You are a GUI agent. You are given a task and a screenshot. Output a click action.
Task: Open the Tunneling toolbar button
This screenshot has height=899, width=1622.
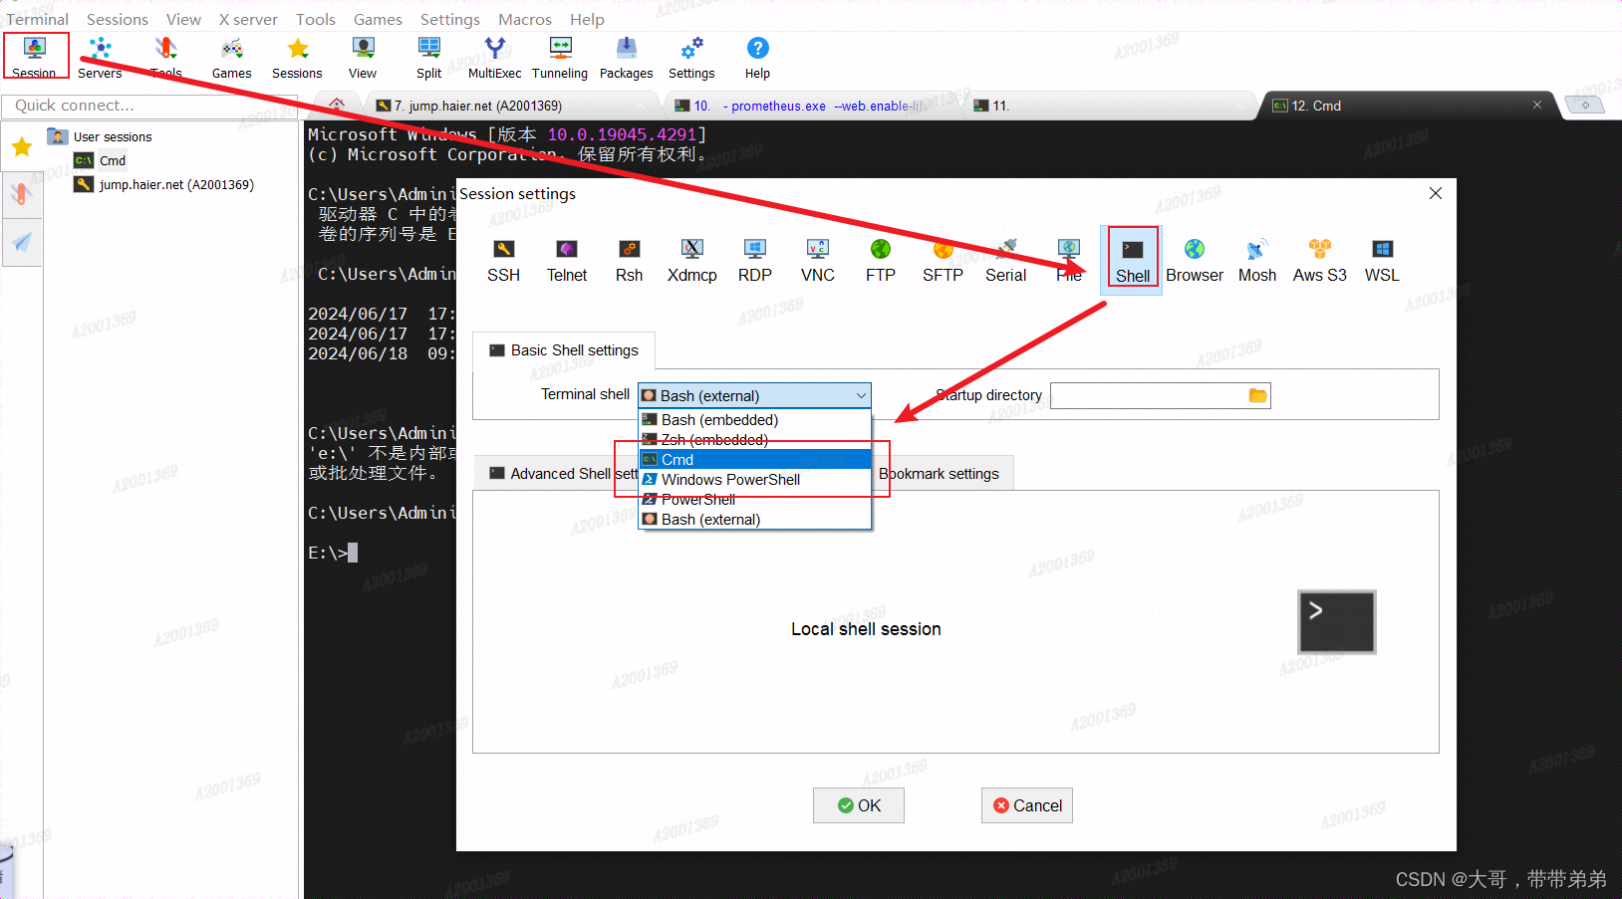(x=560, y=58)
